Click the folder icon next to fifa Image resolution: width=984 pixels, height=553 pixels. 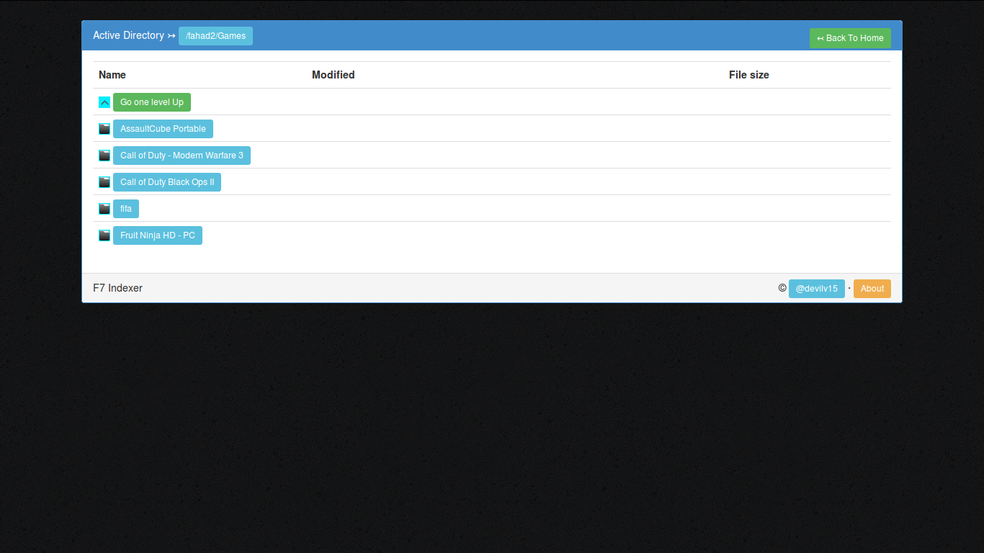[104, 209]
